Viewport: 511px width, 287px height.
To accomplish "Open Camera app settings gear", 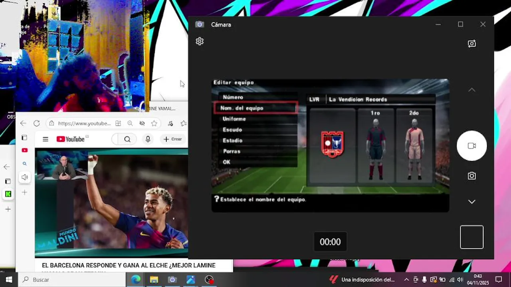I will [x=200, y=41].
